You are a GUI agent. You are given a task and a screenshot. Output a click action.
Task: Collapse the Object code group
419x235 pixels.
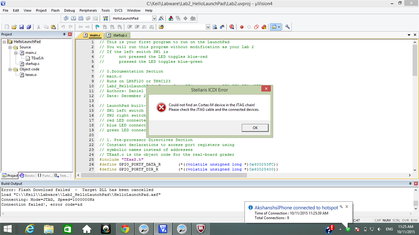tap(10, 69)
